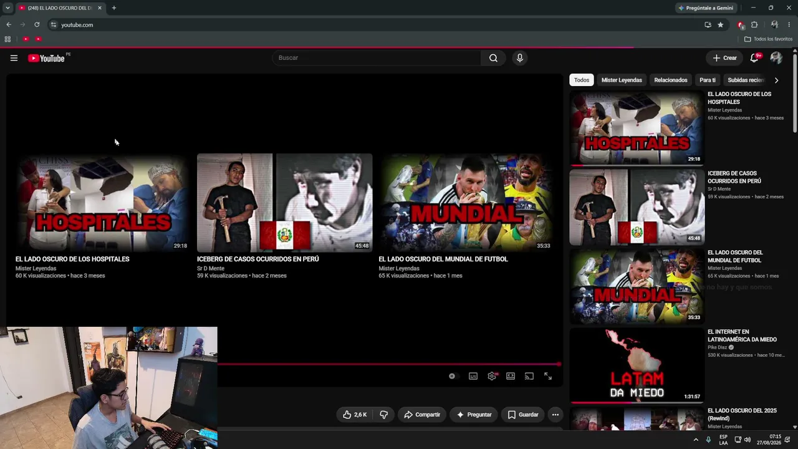This screenshot has width=798, height=449.
Task: Show hidden system tray icons
Action: tap(696, 440)
